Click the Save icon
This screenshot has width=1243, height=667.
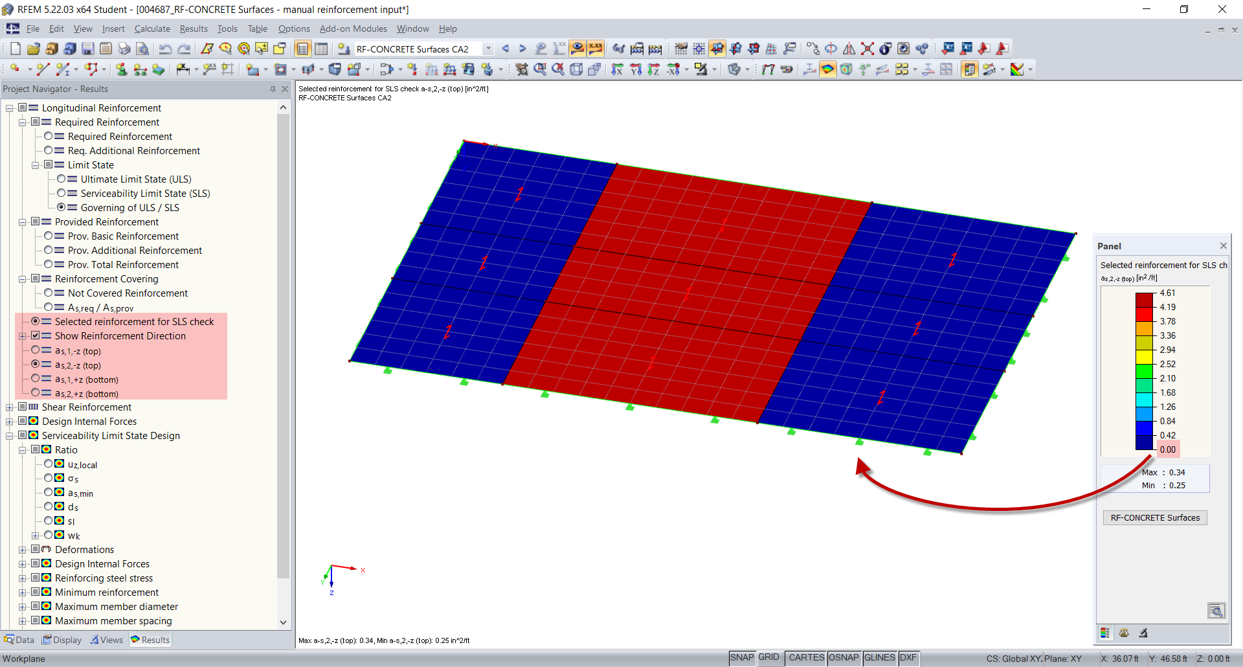(88, 49)
